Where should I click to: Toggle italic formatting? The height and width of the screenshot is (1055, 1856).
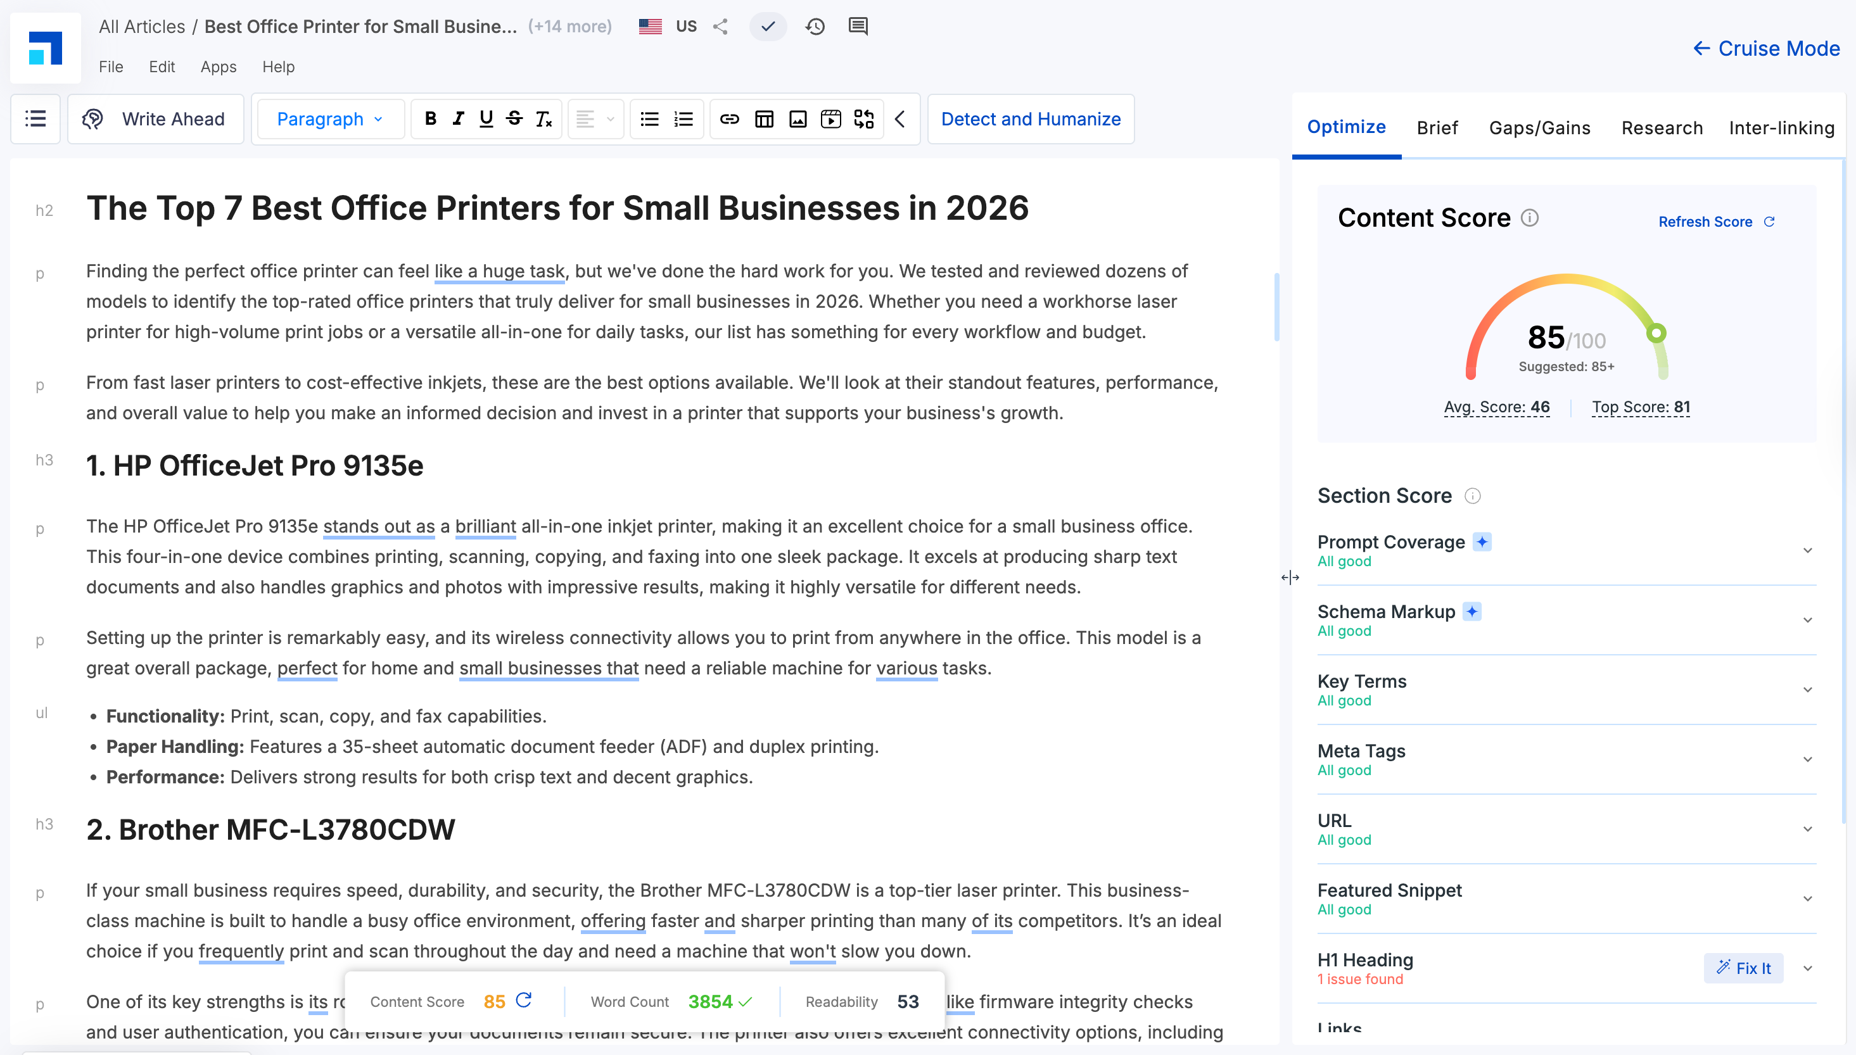pos(458,119)
